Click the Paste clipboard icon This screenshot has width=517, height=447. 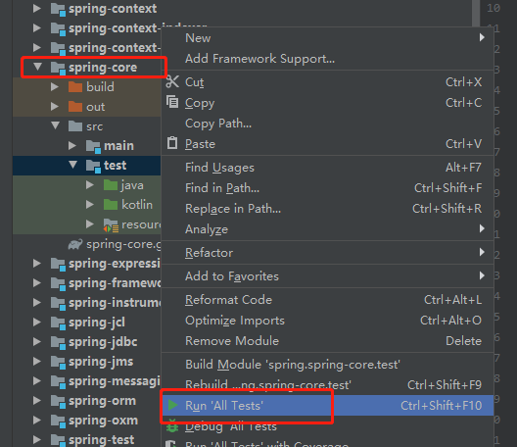click(172, 143)
